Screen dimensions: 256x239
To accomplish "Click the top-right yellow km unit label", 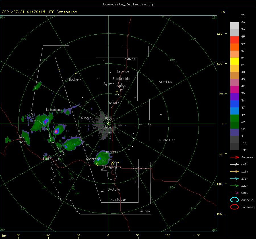I will tap(222, 12).
